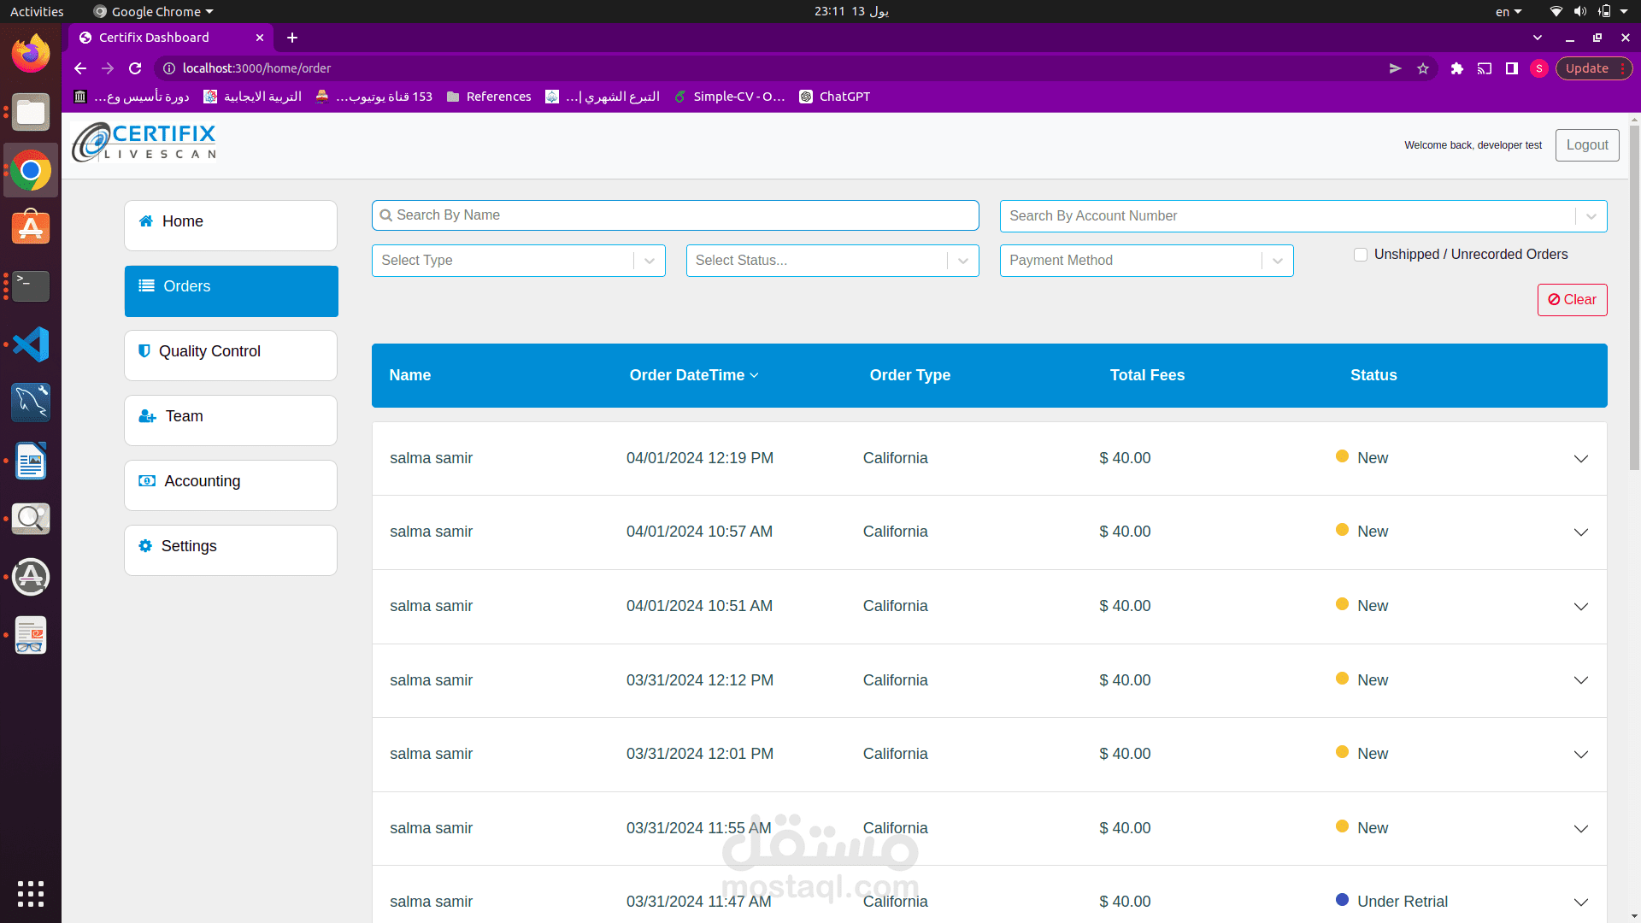Clear all filters with Clear button
Screen dimensions: 1641x923
[1572, 300]
